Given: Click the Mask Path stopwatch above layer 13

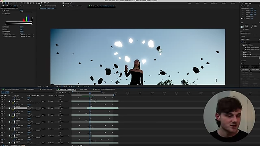Looking at the screenshot, I should [x=15, y=98].
